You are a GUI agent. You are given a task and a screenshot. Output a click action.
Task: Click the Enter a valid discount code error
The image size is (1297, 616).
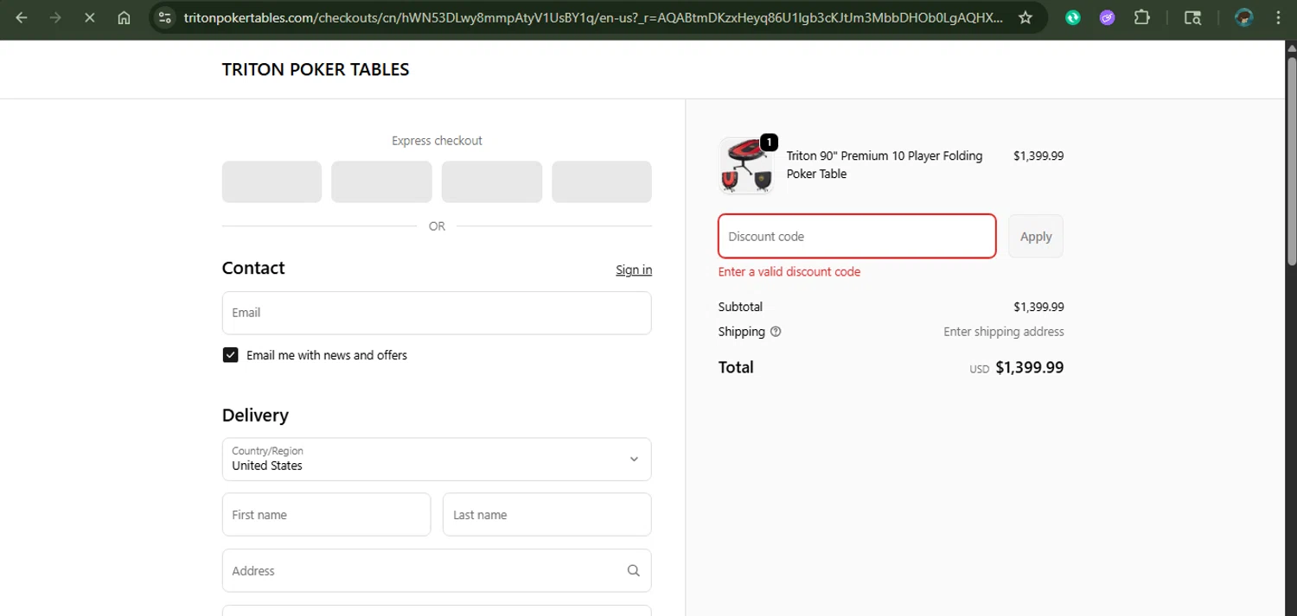coord(789,271)
